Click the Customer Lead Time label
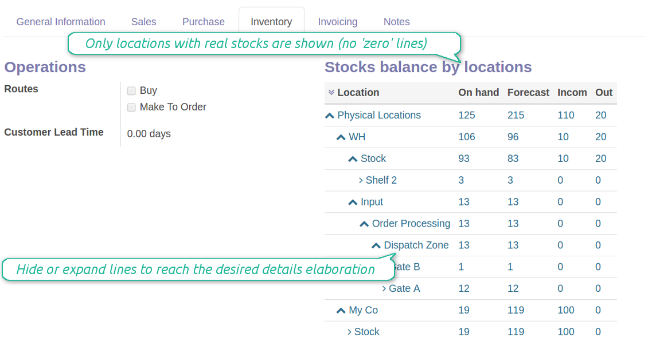Screen dimensions: 648x361 tap(54, 132)
